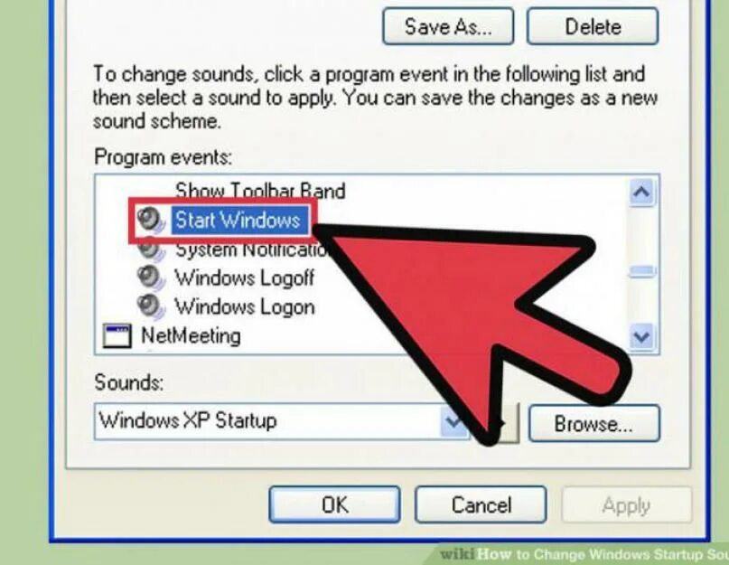This screenshot has width=729, height=565.
Task: Highlight the Start Windows event label
Action: 239,221
